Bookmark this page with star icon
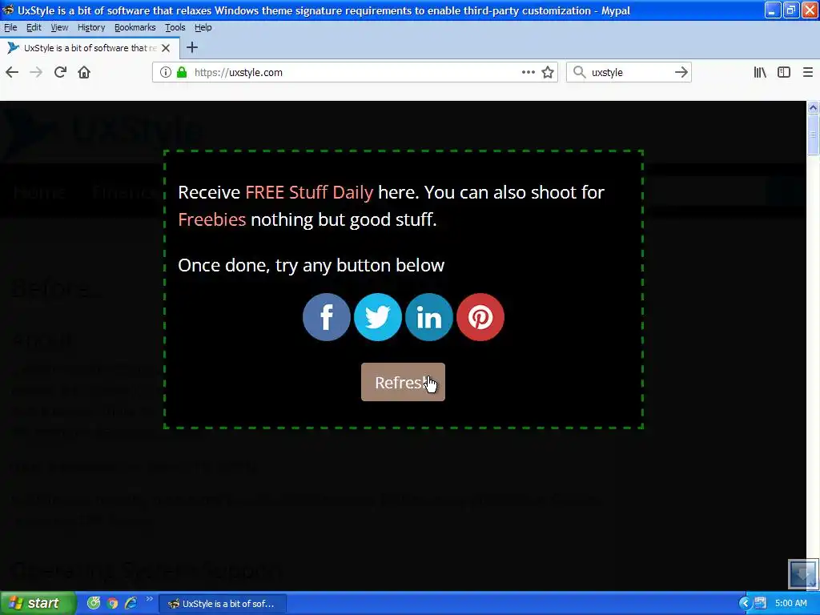The image size is (820, 615). (x=548, y=72)
